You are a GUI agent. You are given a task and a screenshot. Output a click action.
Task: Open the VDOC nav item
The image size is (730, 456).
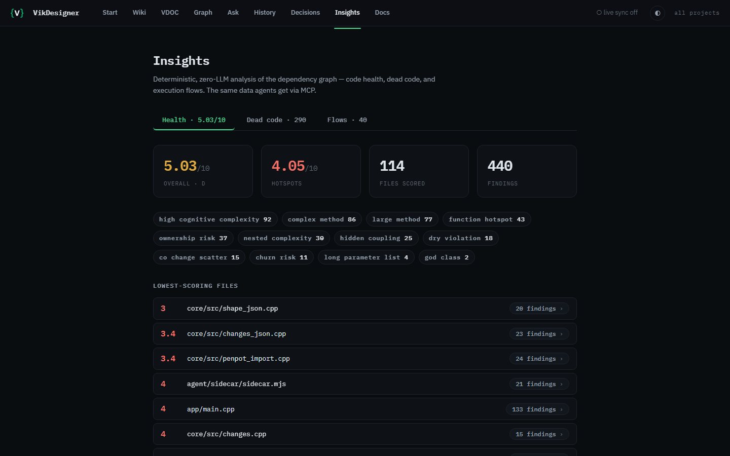pos(170,13)
